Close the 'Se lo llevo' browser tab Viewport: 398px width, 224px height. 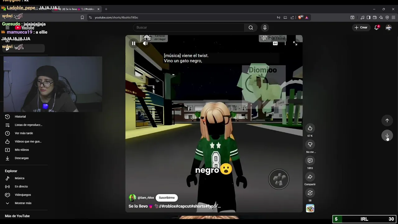pos(98,9)
